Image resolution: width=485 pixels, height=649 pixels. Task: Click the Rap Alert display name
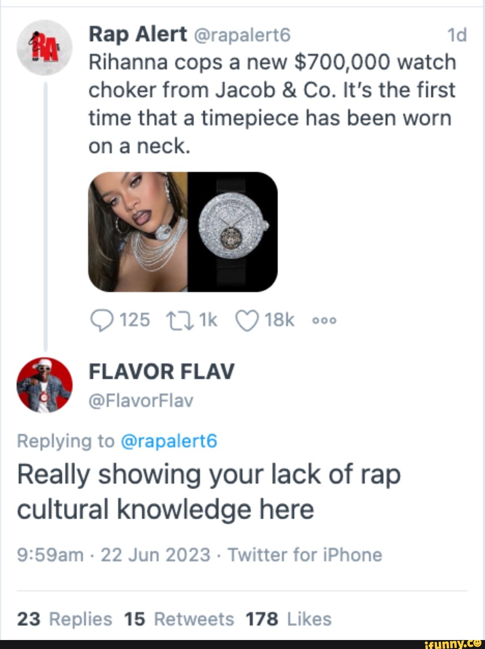pyautogui.click(x=137, y=34)
